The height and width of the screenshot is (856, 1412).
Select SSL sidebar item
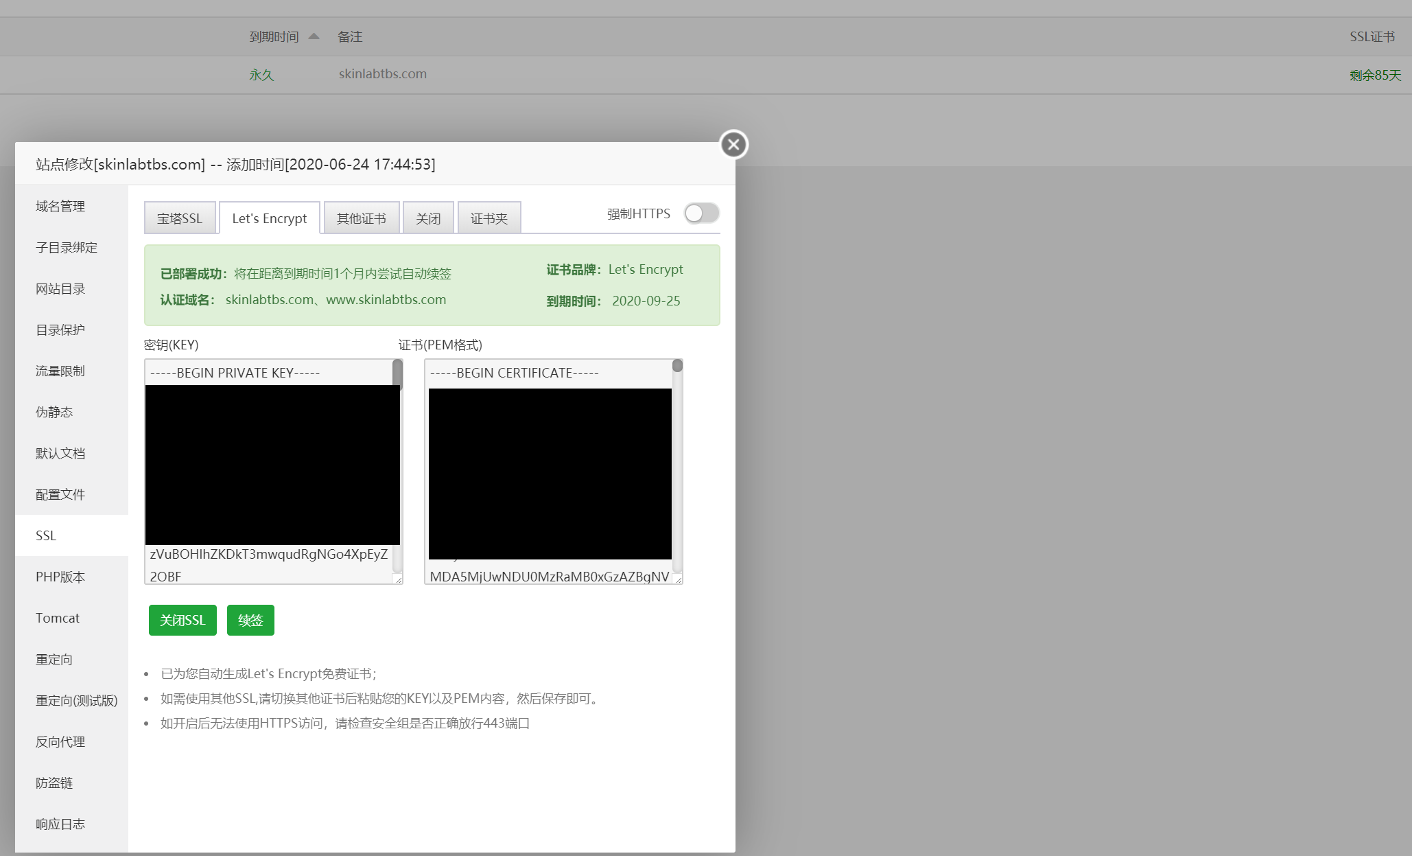coord(71,535)
